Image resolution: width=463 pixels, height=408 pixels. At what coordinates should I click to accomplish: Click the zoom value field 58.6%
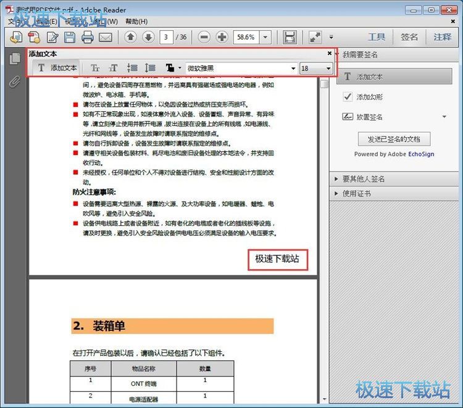[246, 37]
